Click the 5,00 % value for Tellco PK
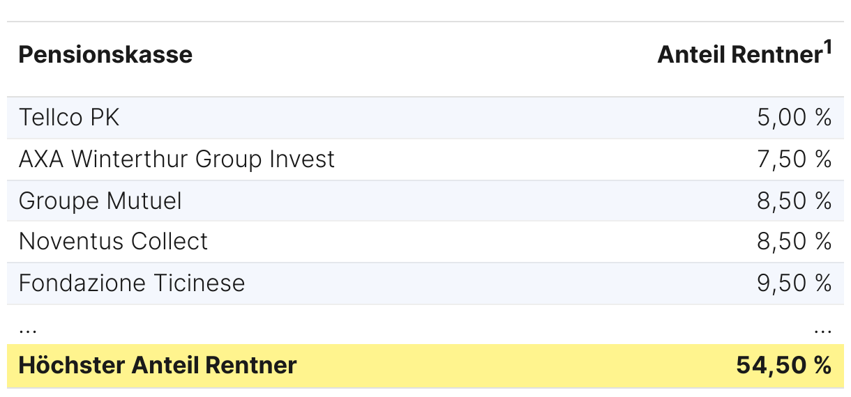851x397 pixels. tap(794, 118)
